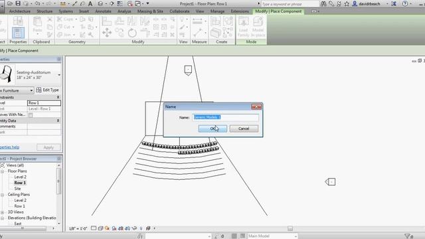Viewport: 425px width, 239px height.
Task: Click the Model In-place button
Action: pos(258,27)
